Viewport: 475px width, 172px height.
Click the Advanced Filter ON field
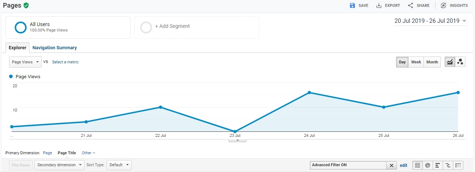pos(348,165)
